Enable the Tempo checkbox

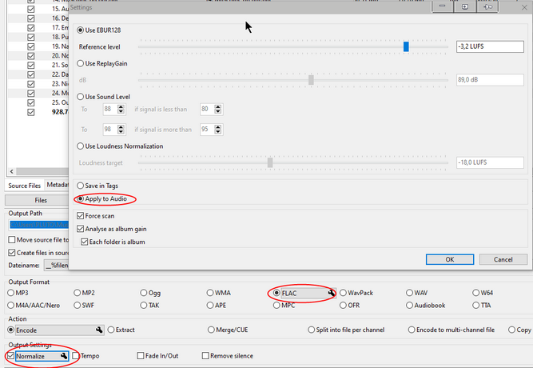[76, 356]
